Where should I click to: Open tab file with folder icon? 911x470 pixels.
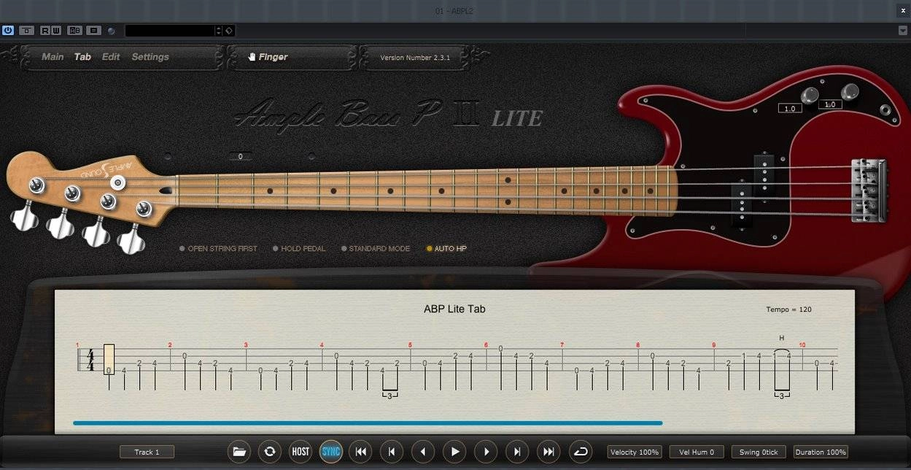(239, 452)
